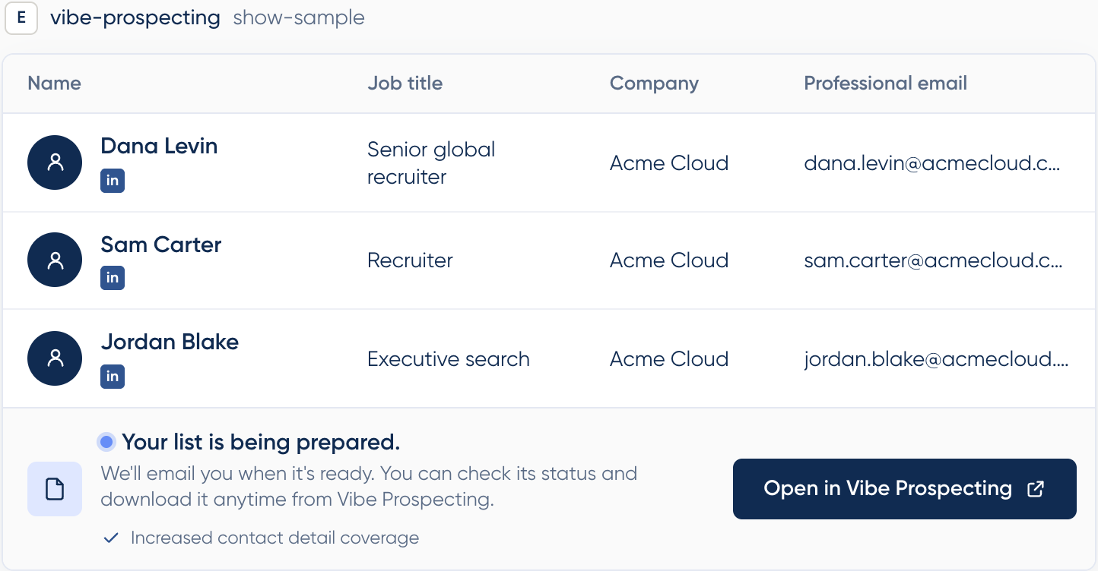The width and height of the screenshot is (1098, 571).
Task: Select the name Jordan Blake
Action: [x=170, y=342]
